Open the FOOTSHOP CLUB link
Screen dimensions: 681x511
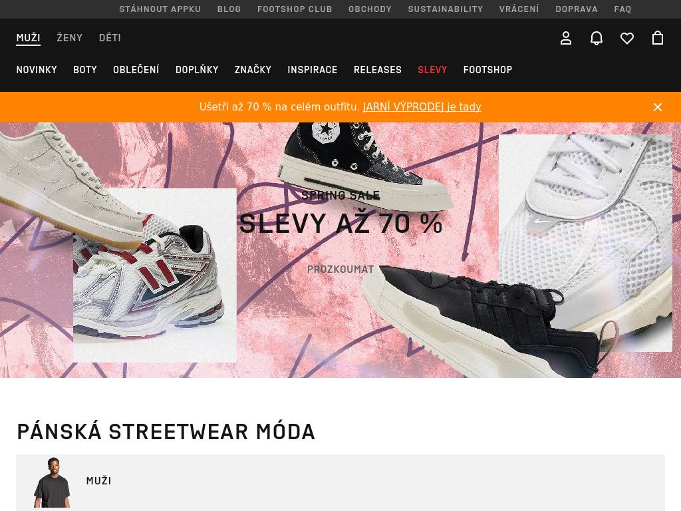click(x=295, y=9)
